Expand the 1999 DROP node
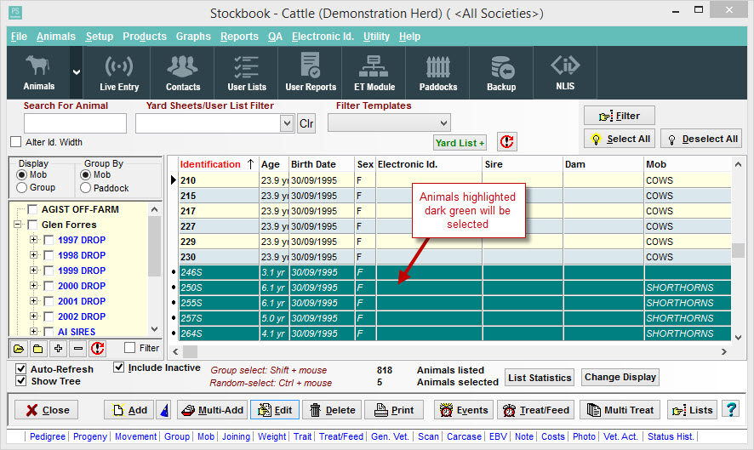The image size is (754, 450). [x=33, y=271]
